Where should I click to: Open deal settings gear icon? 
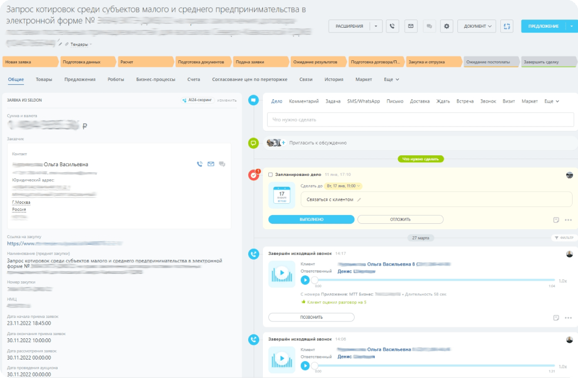pyautogui.click(x=447, y=26)
